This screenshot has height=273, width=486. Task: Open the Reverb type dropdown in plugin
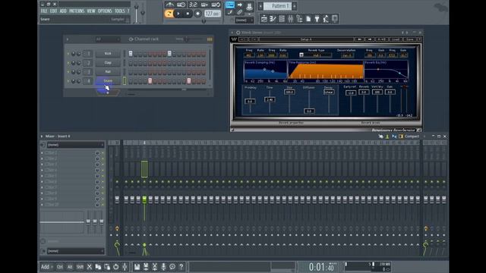tap(316, 55)
